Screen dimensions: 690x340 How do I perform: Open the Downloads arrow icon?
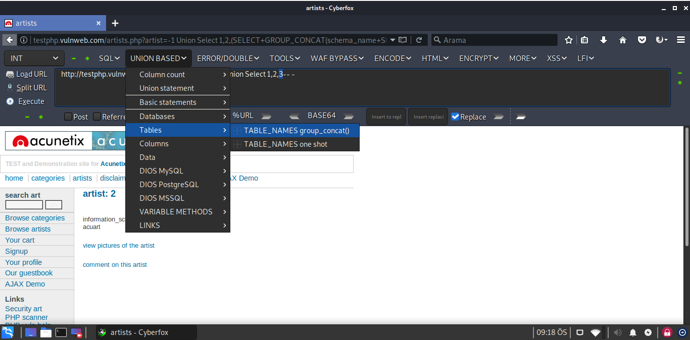tap(603, 40)
